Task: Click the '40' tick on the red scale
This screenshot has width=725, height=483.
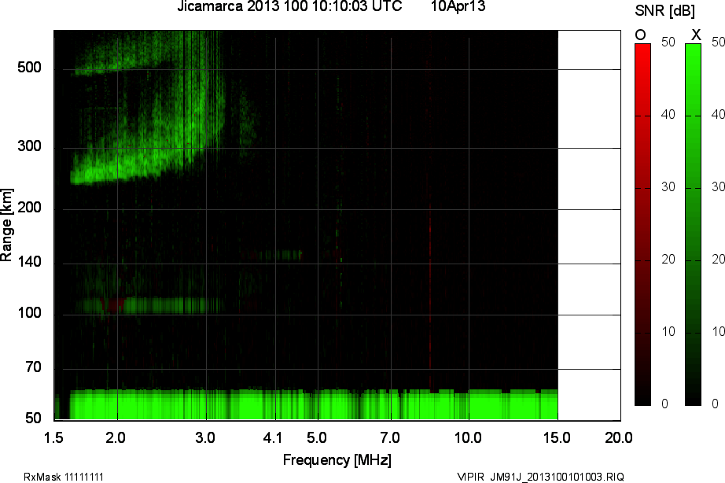Action: click(x=668, y=114)
